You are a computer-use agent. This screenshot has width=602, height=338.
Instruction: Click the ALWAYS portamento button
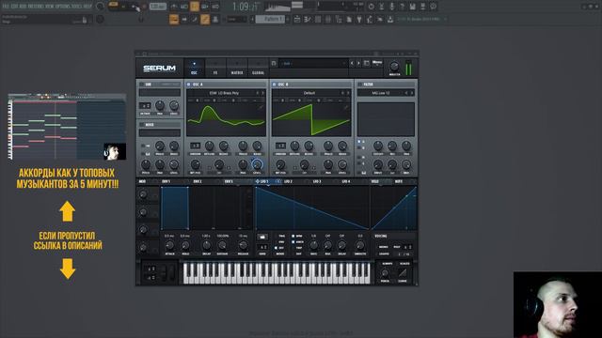(x=387, y=264)
